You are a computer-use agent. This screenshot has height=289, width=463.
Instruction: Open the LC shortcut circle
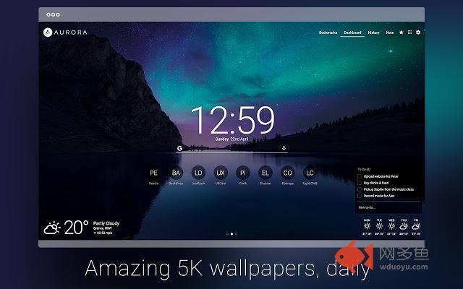click(310, 173)
